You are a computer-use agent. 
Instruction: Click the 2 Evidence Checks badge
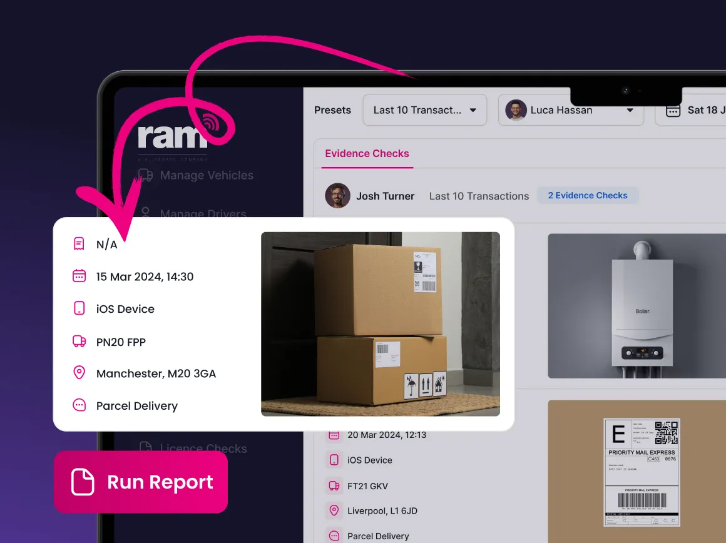click(x=588, y=195)
